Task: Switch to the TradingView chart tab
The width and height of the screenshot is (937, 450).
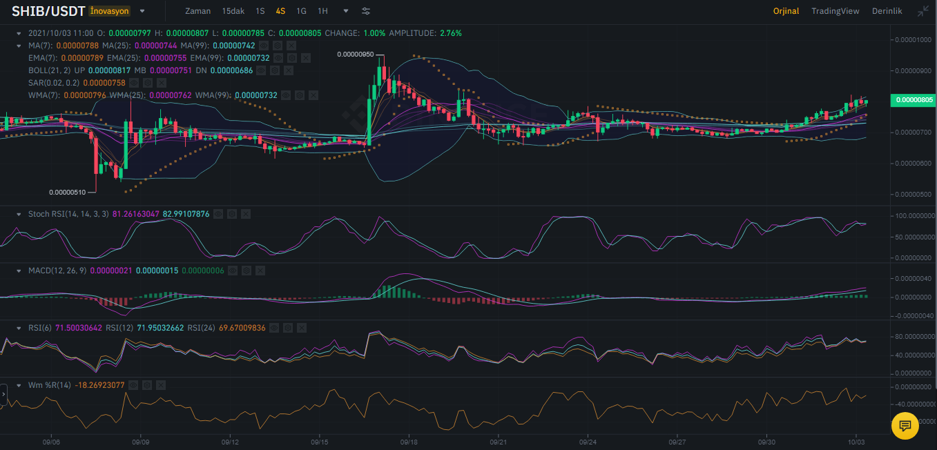Action: click(835, 11)
